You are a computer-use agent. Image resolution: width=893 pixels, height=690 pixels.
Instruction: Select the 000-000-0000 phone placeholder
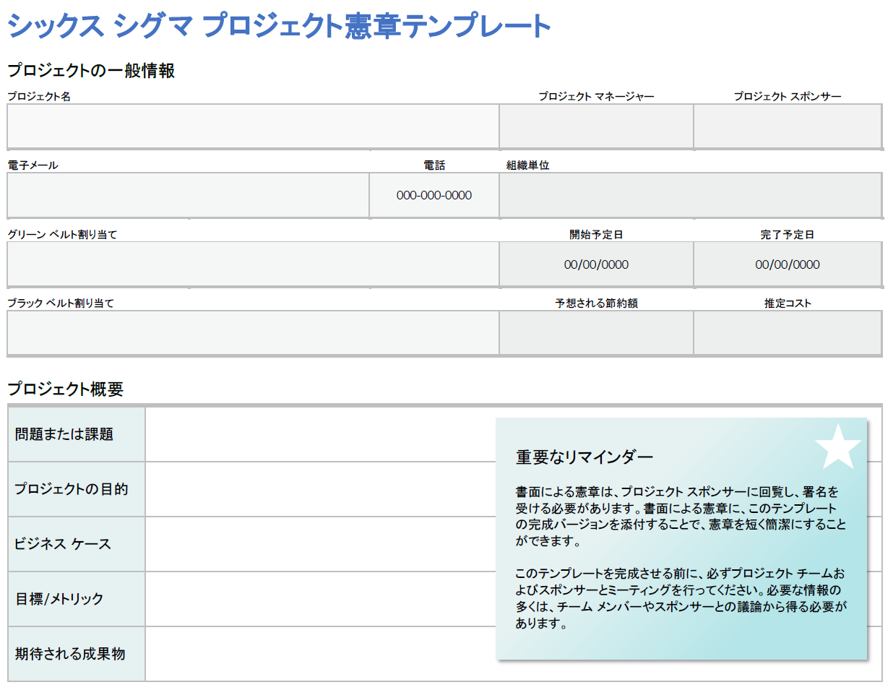(433, 195)
